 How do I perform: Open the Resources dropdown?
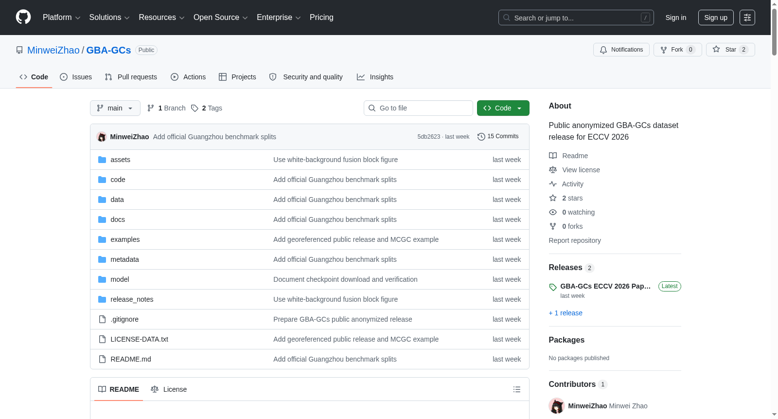(x=161, y=18)
